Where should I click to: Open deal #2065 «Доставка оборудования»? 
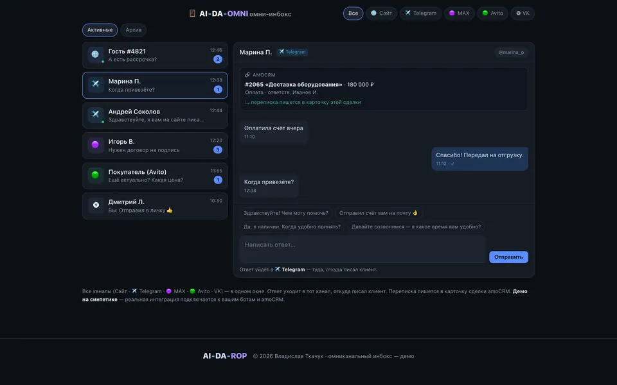(294, 85)
